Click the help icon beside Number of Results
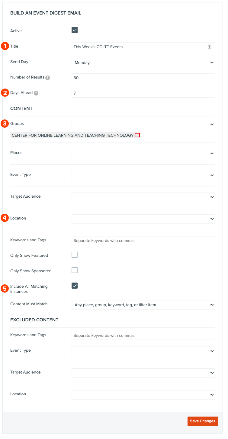 click(47, 78)
